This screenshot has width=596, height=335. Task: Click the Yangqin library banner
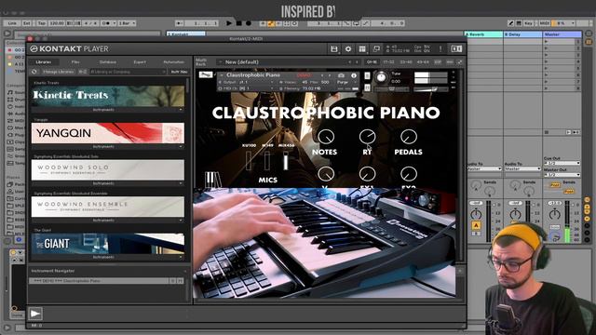pyautogui.click(x=108, y=133)
